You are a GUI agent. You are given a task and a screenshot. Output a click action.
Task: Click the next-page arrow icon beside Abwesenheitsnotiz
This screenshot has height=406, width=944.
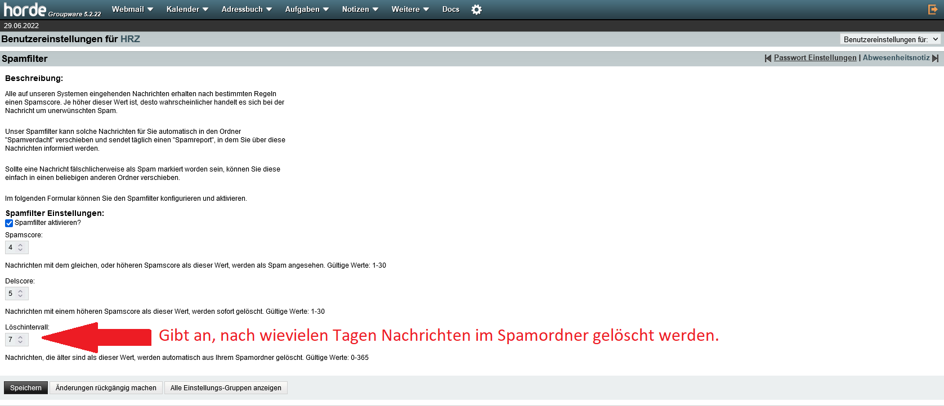click(936, 58)
